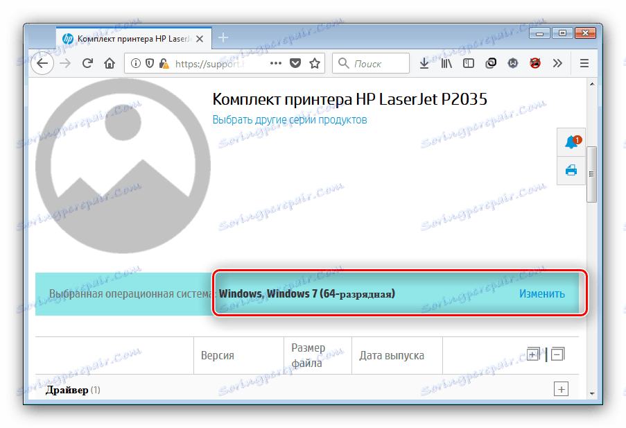Click the forward navigation arrow

(x=65, y=63)
